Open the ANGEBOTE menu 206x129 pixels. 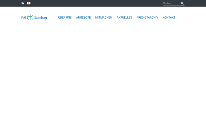tap(83, 18)
